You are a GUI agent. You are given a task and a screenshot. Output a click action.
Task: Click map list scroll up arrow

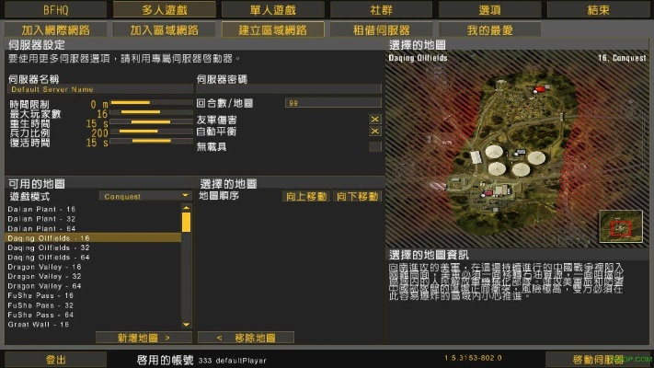pyautogui.click(x=187, y=207)
